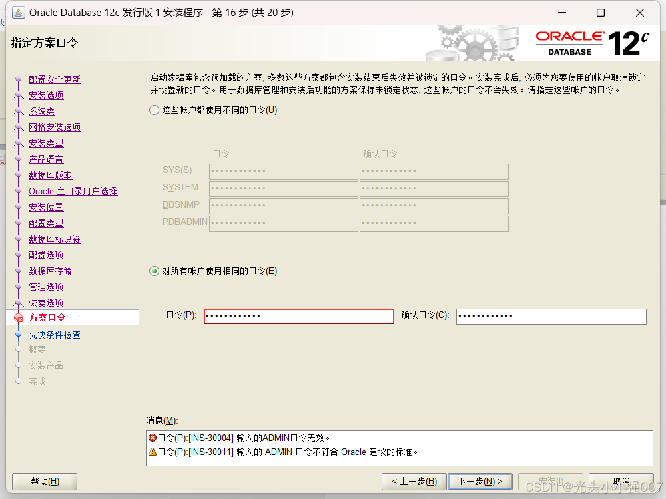
Task: Maximize the installer window
Action: pyautogui.click(x=601, y=13)
